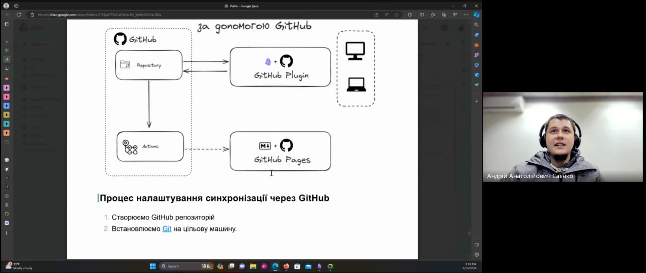Open Edge Browser essentials heart icon
Viewport: 646px width, 273px height.
455,15
